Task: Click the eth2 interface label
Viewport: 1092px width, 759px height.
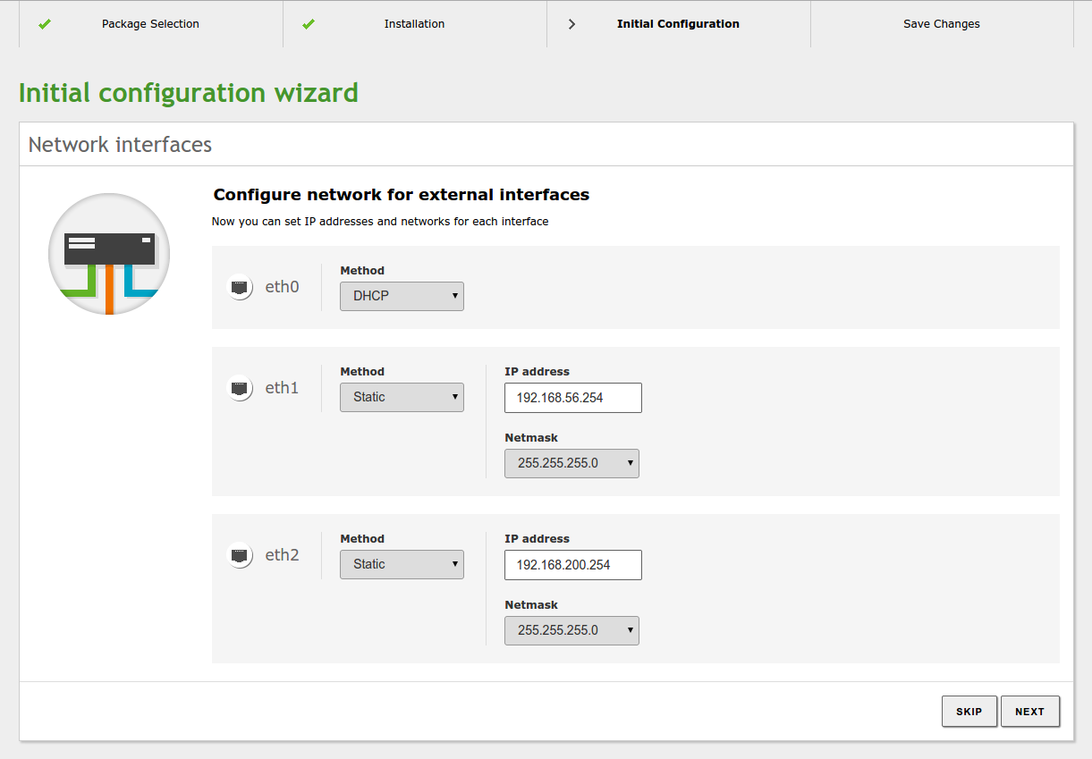Action: (282, 555)
